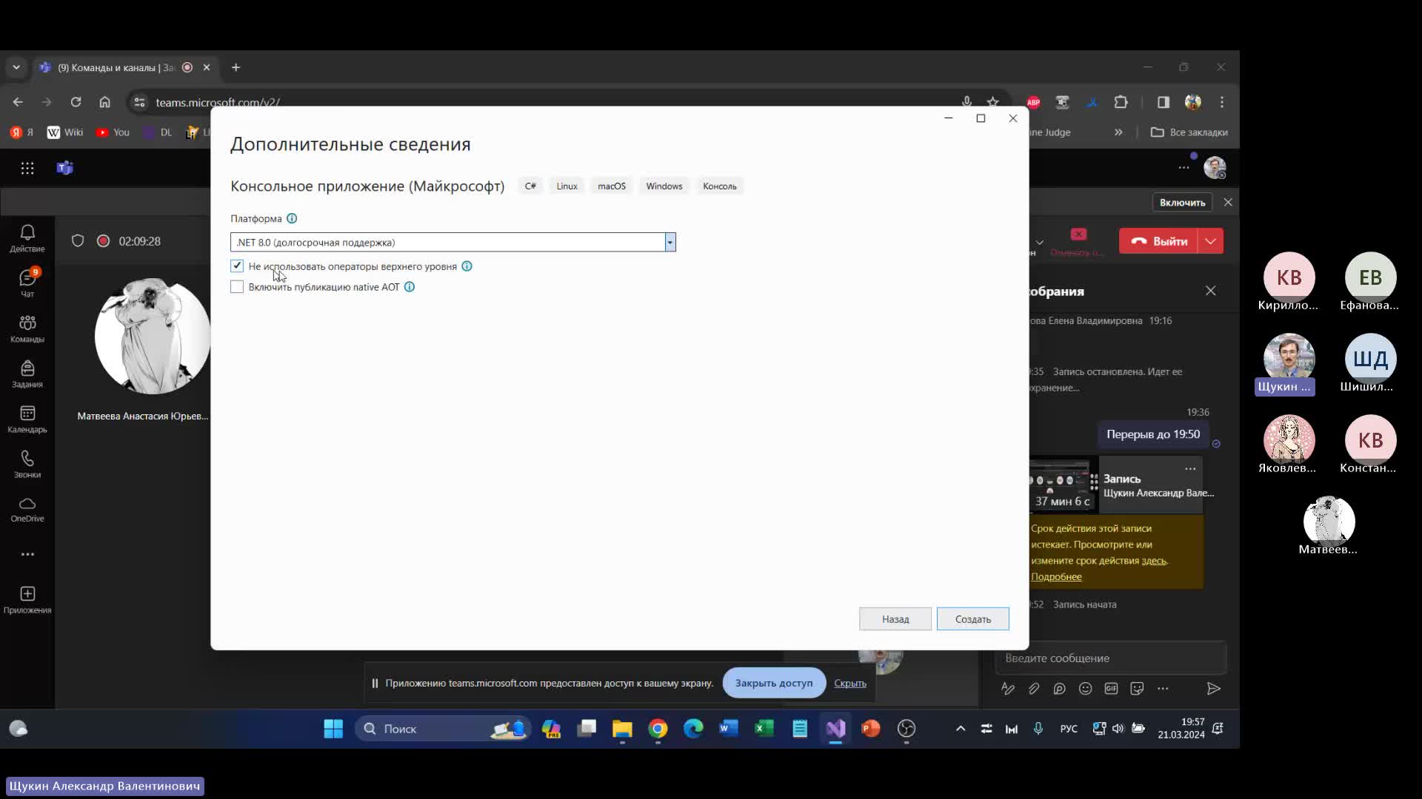Open the YouTube bookmark

pyautogui.click(x=113, y=132)
